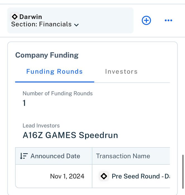Click the Section: Financials label text
The image size is (185, 195).
click(41, 24)
